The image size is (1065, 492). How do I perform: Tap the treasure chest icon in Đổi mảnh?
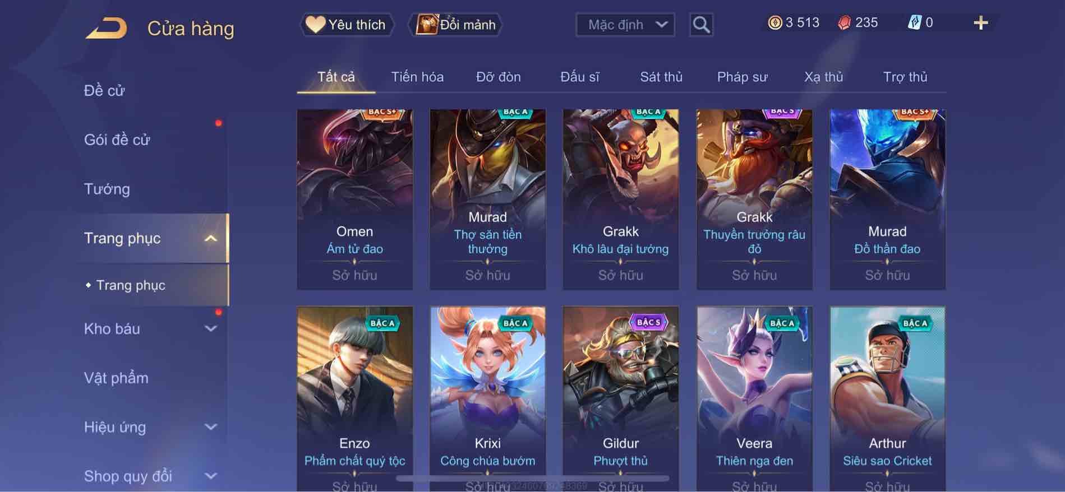(427, 25)
